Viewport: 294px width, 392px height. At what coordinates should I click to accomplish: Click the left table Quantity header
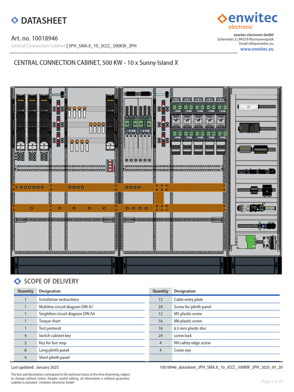point(25,291)
